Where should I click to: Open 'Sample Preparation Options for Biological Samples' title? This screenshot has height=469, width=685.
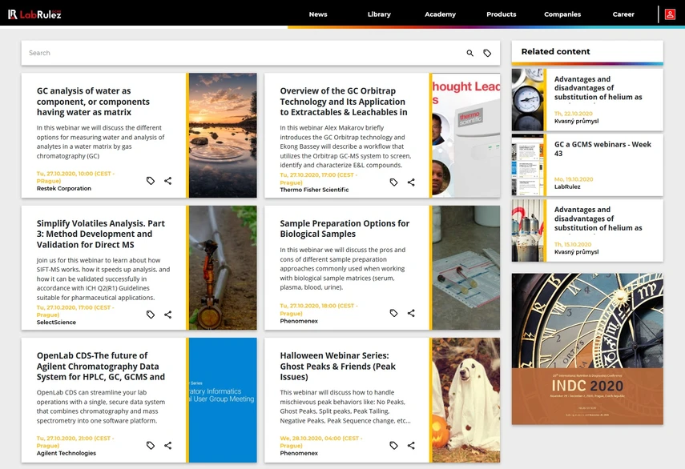(345, 229)
